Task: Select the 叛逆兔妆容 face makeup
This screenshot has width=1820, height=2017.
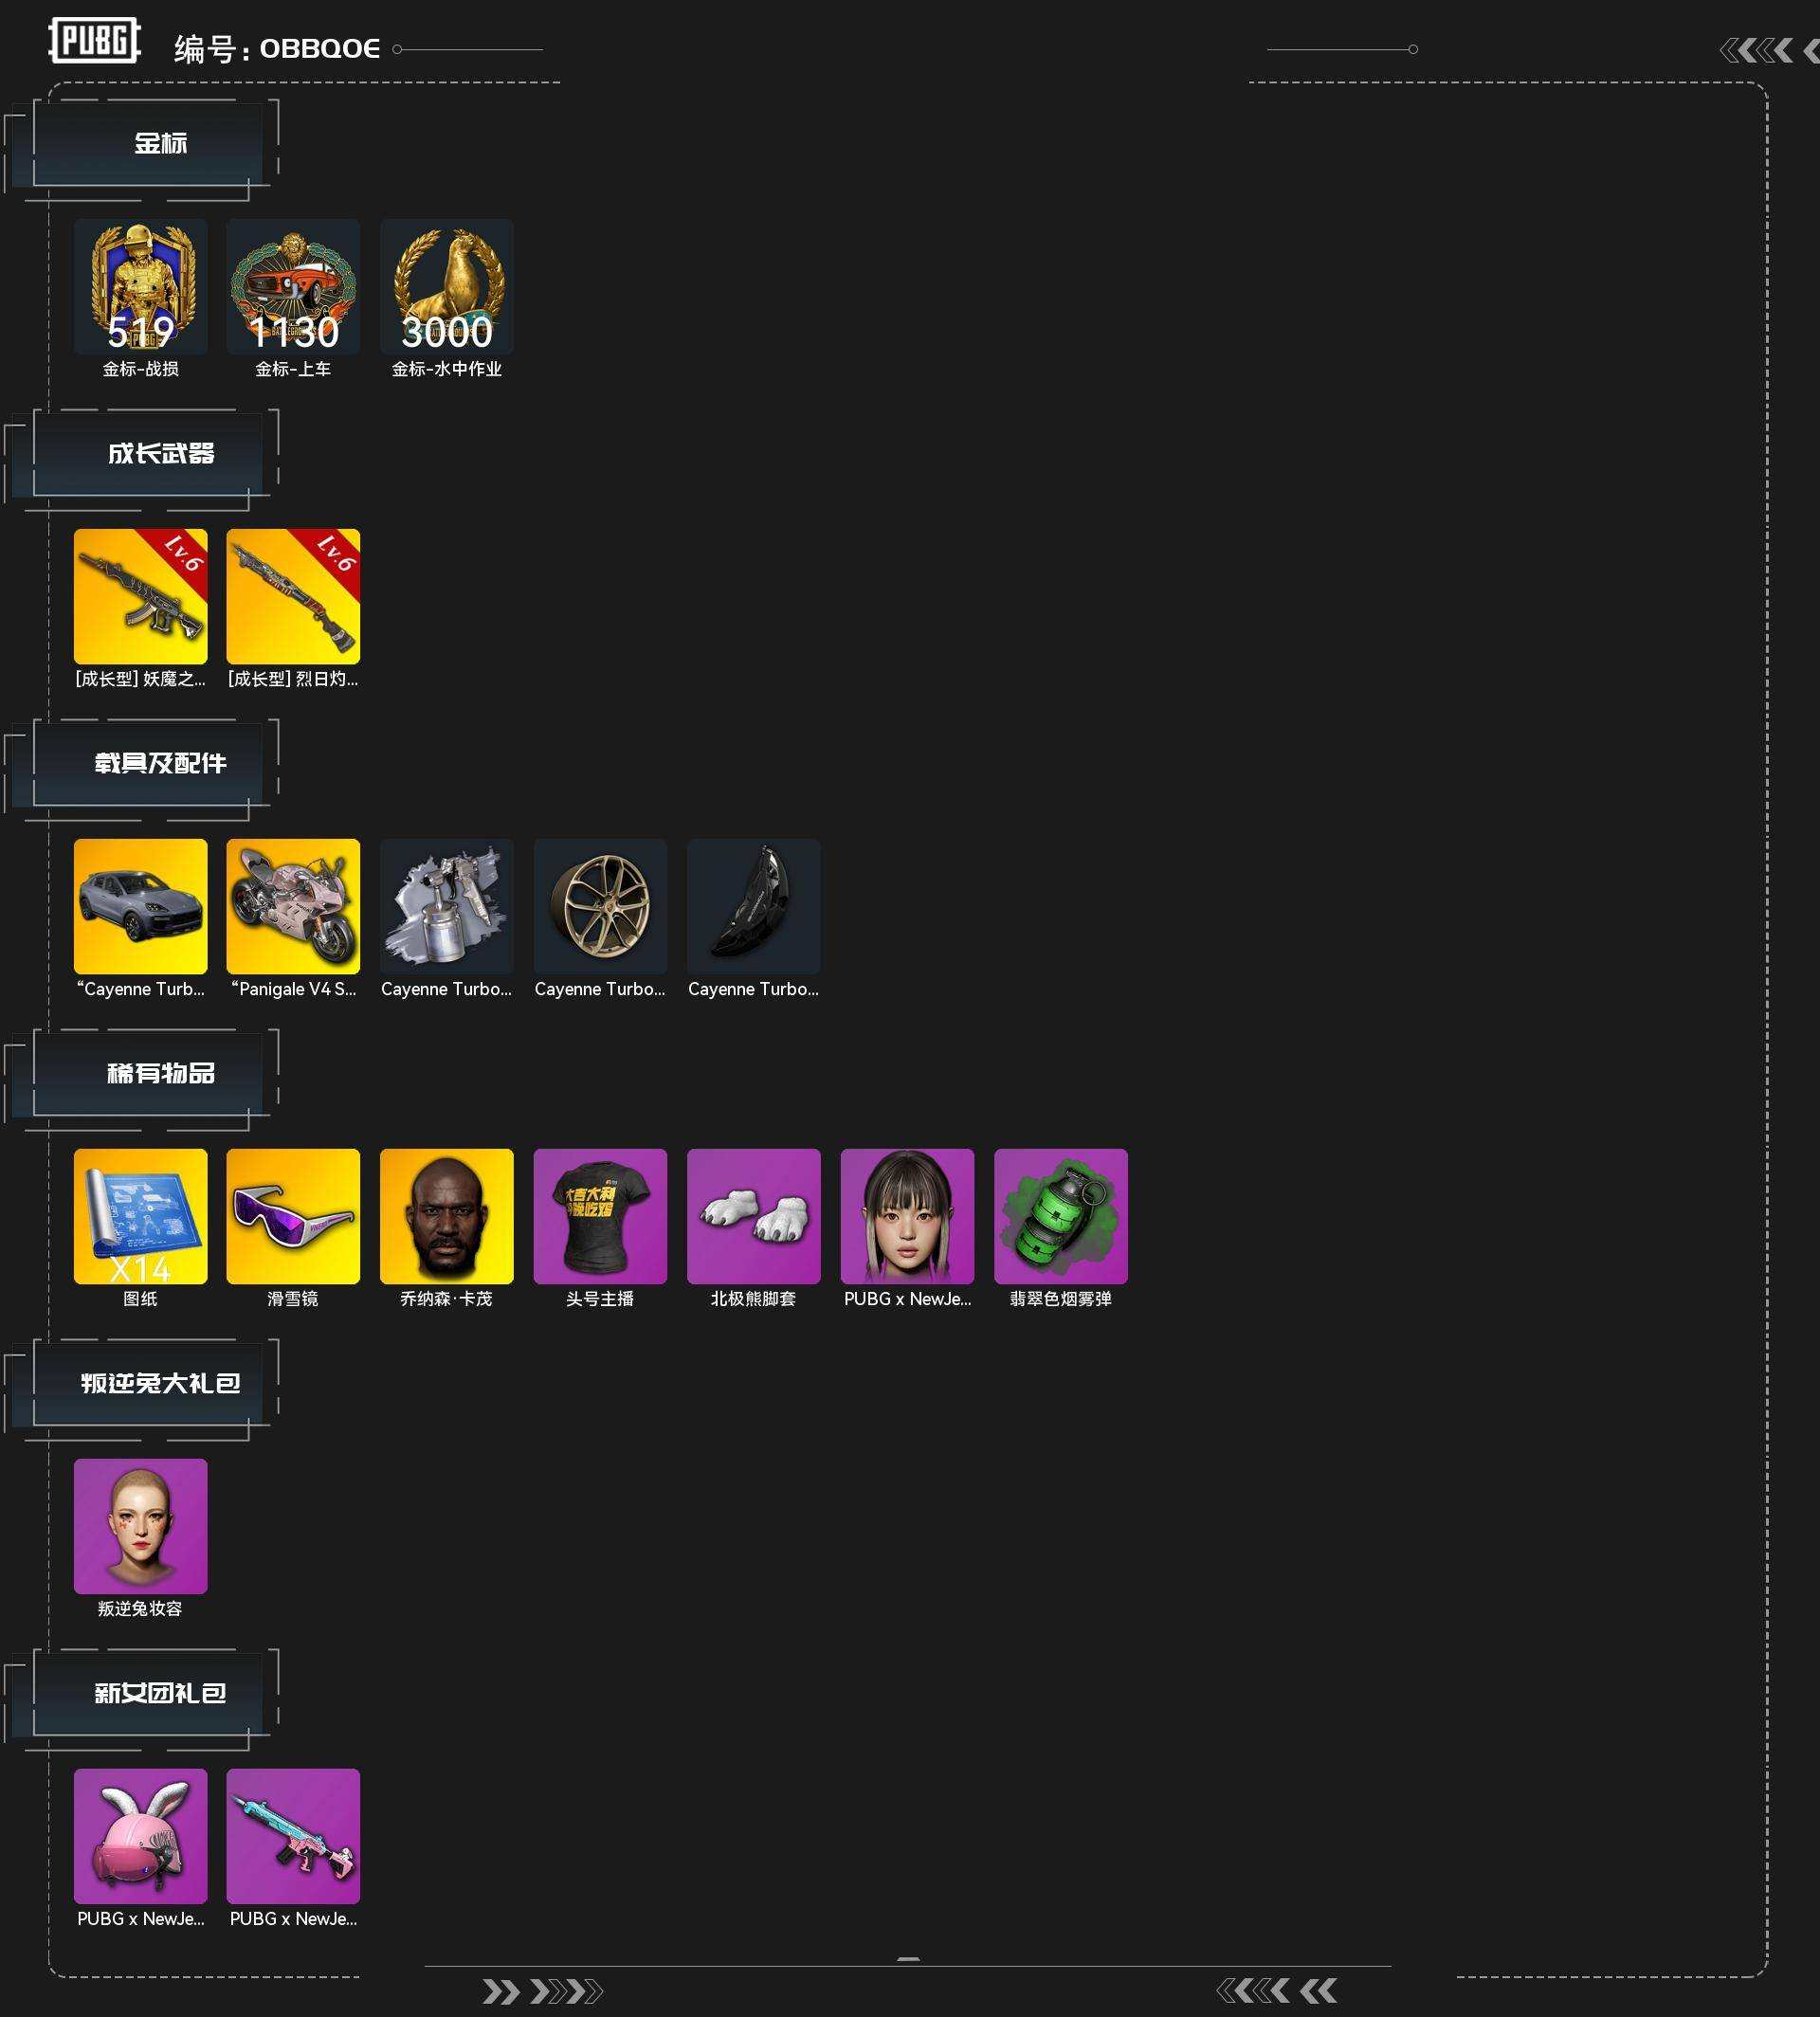Action: coord(140,1527)
